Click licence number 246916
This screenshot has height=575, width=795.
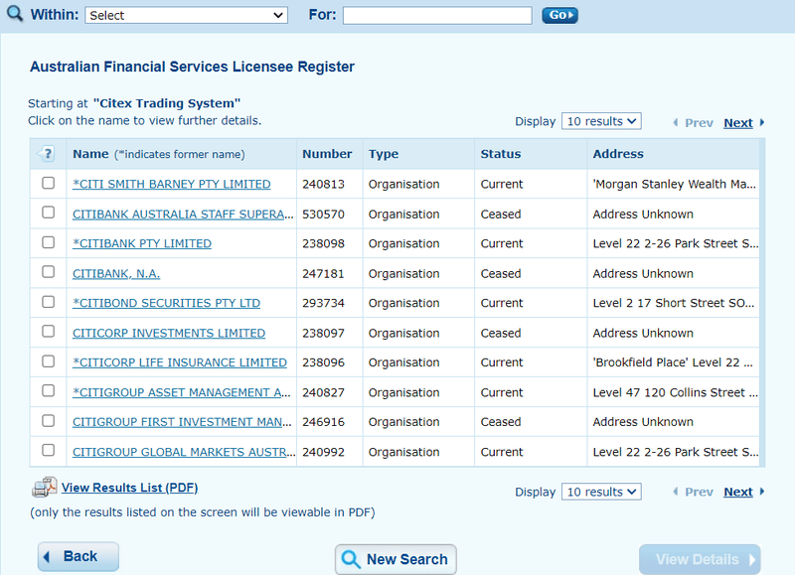(324, 421)
